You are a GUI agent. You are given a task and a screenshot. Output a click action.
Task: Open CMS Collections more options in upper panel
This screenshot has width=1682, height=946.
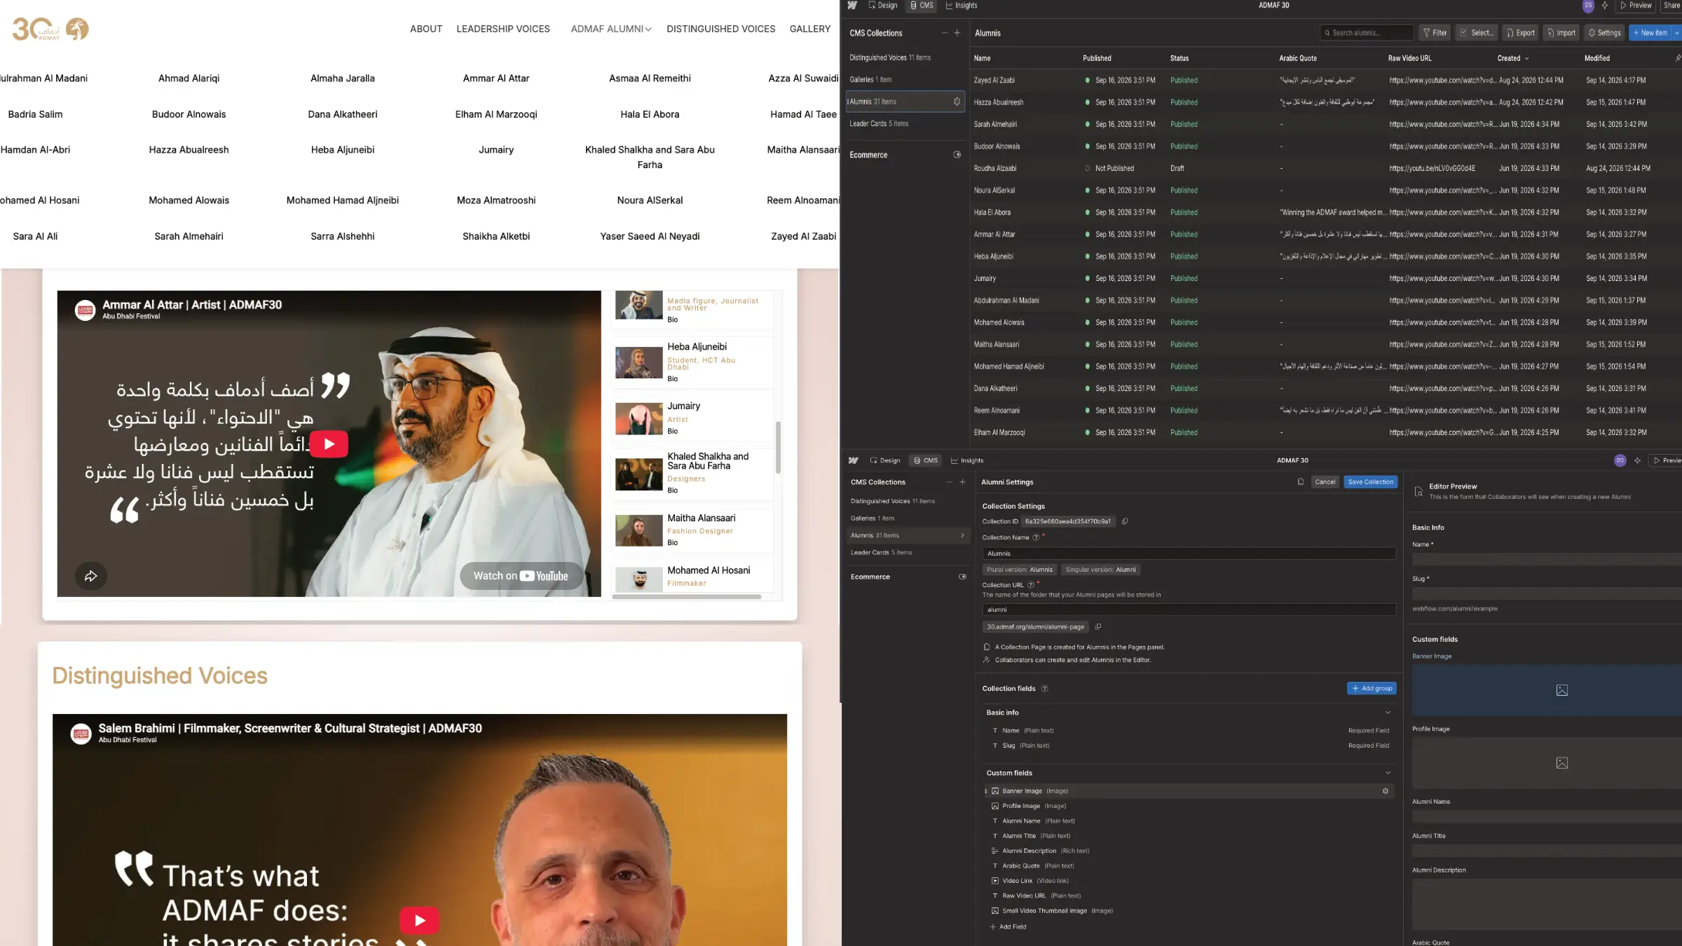point(944,33)
